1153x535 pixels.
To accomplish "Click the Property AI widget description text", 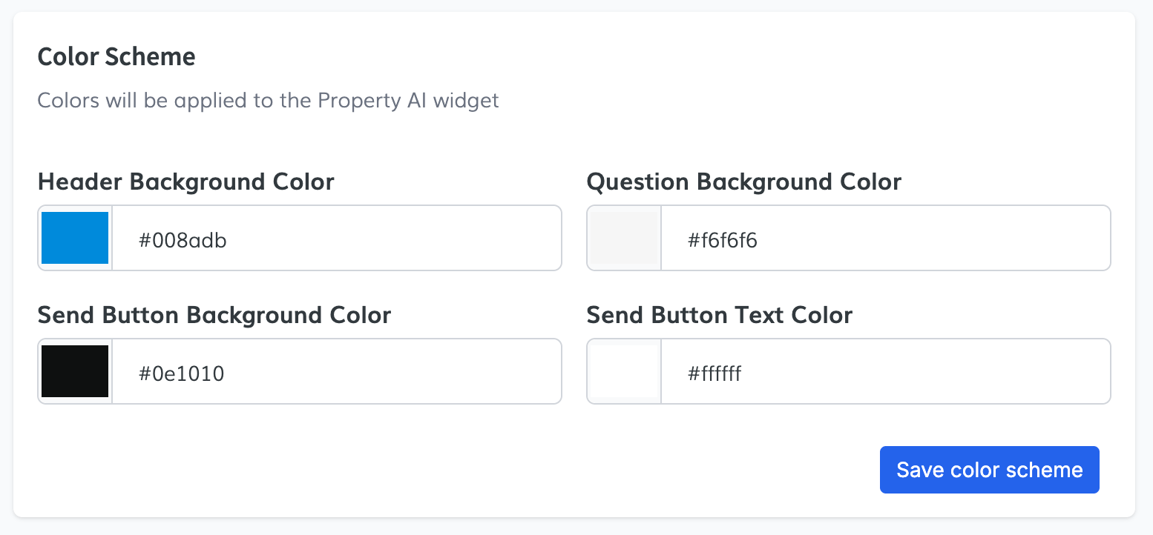I will click(x=268, y=100).
